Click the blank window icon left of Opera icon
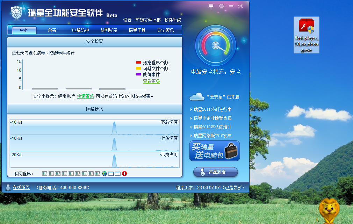The width and height of the screenshot is (353, 224). tap(118, 174)
